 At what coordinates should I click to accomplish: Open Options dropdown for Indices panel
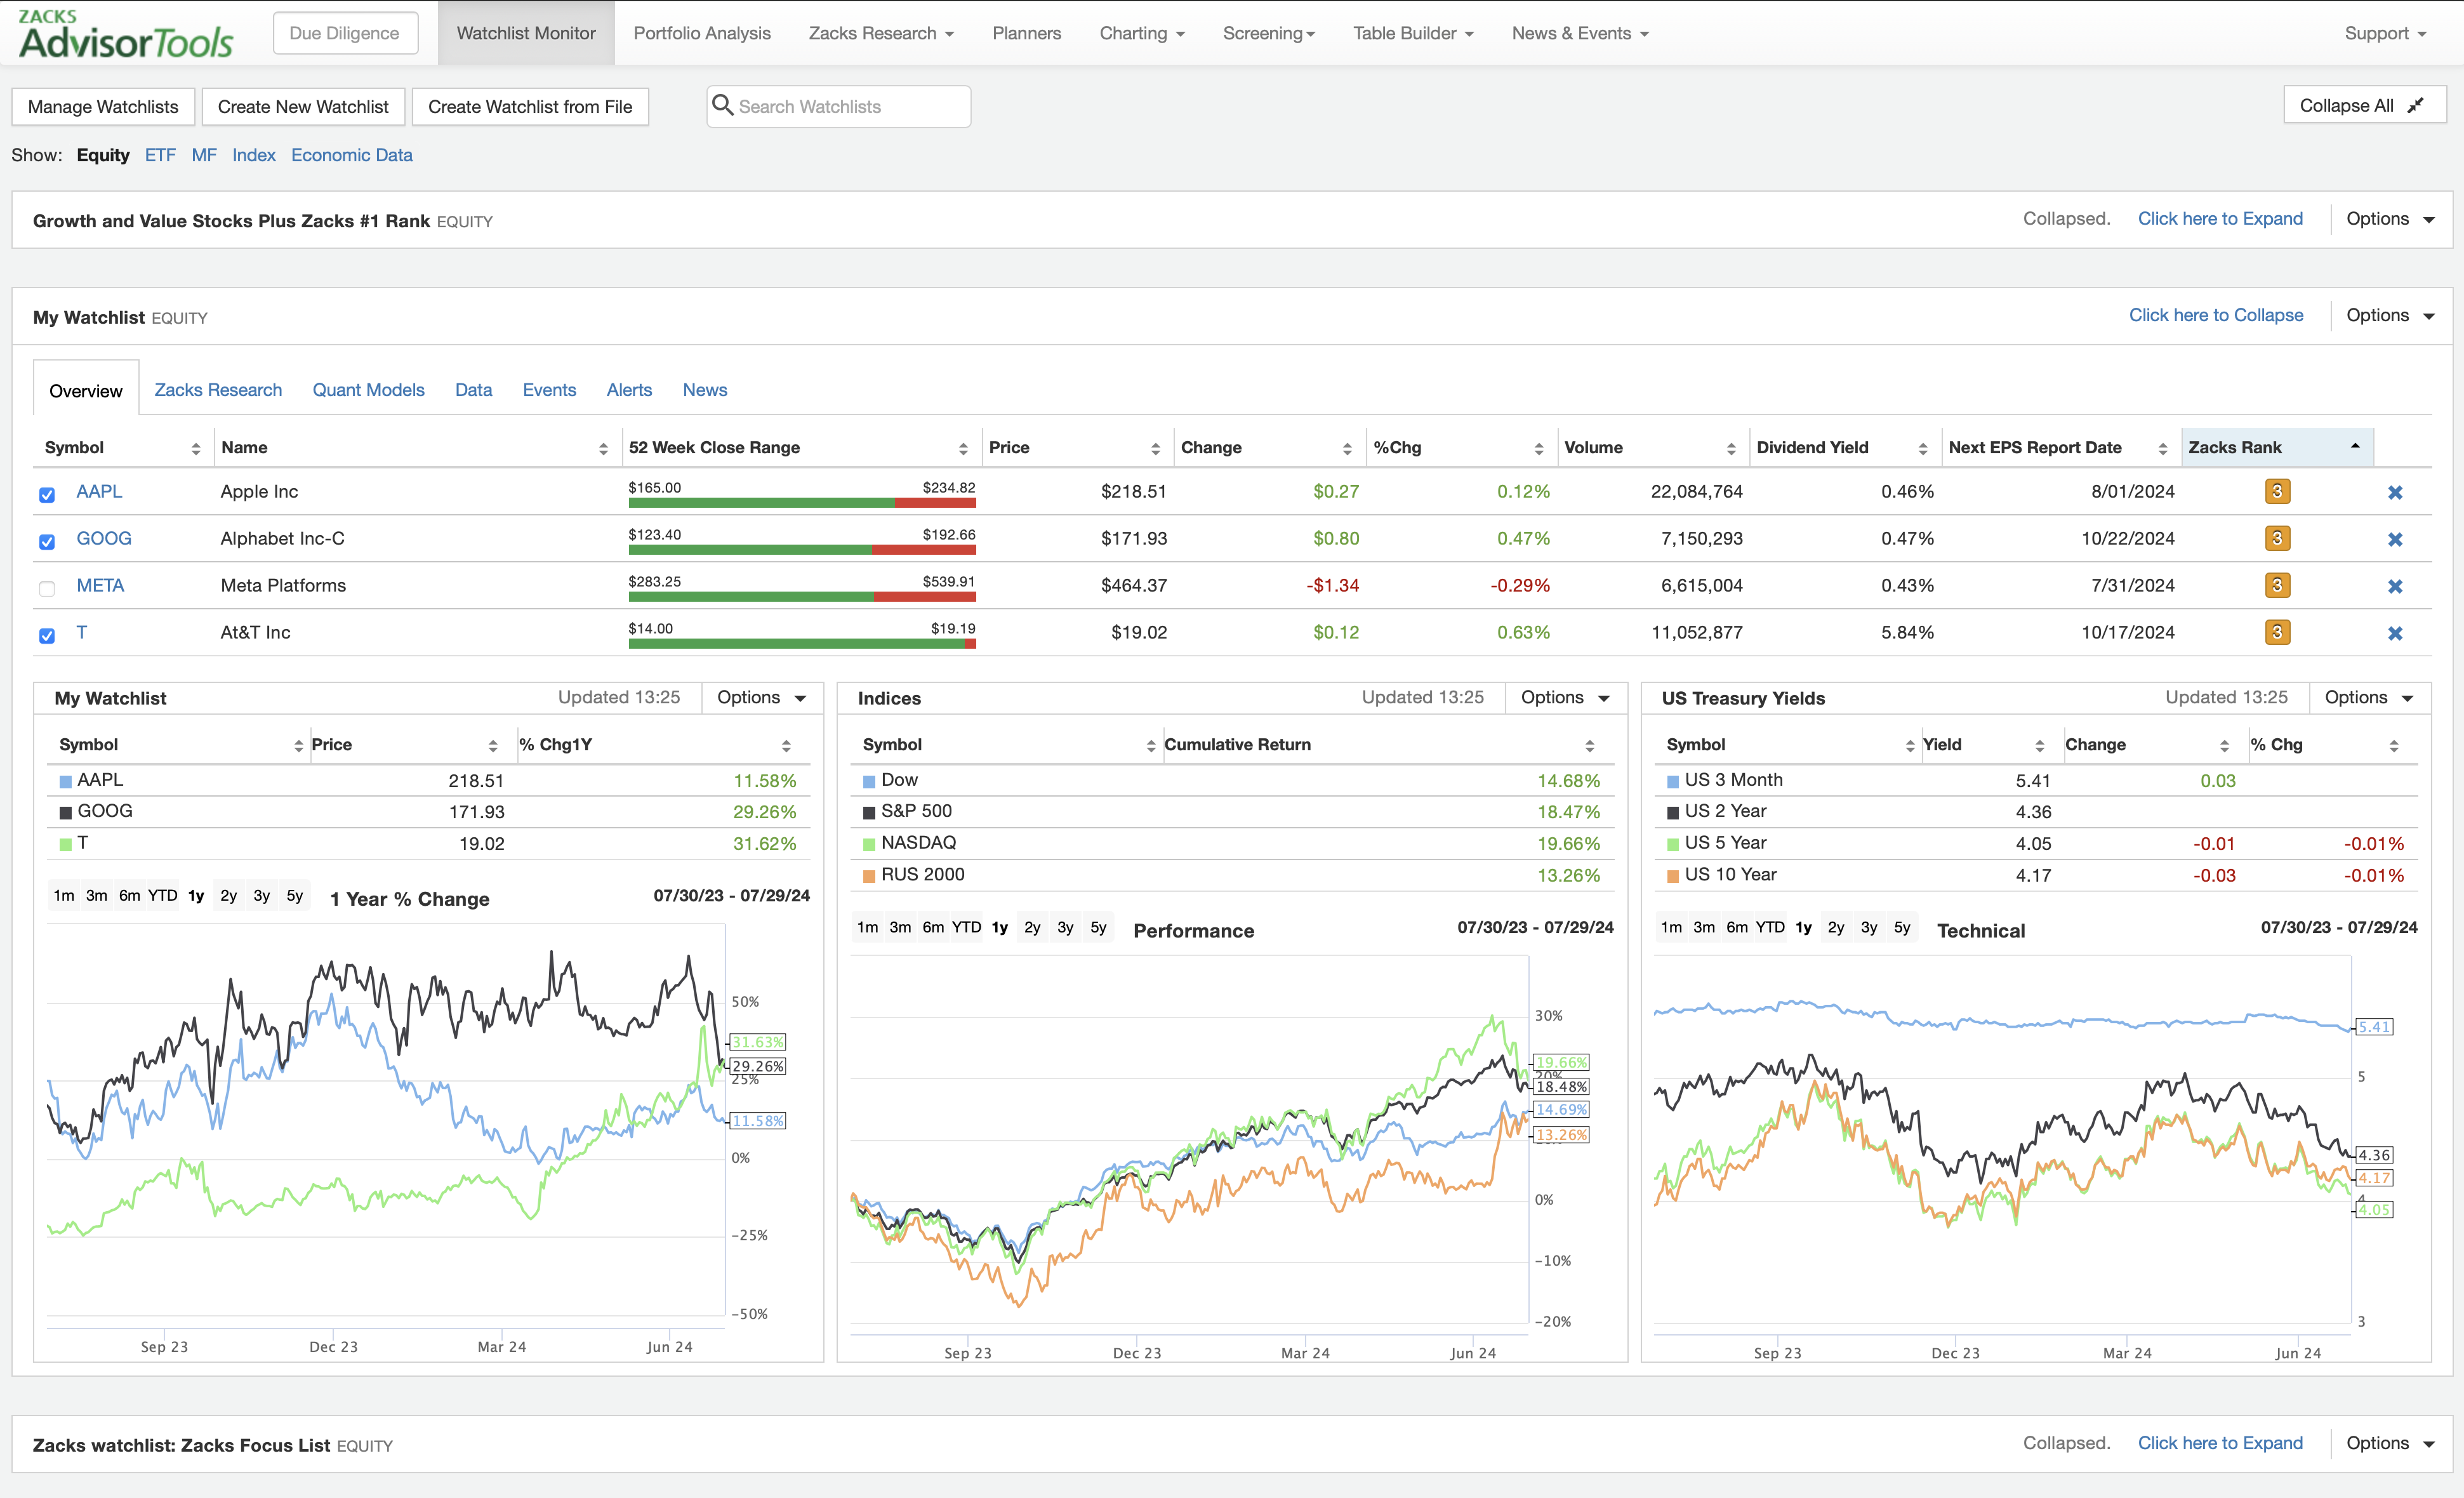click(x=1565, y=697)
